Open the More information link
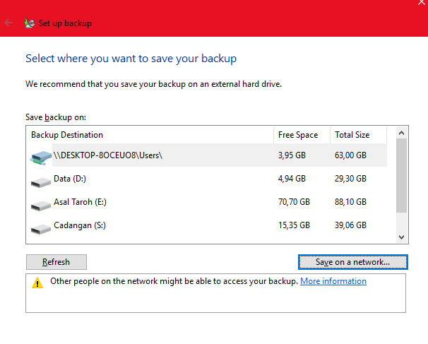 tap(333, 281)
